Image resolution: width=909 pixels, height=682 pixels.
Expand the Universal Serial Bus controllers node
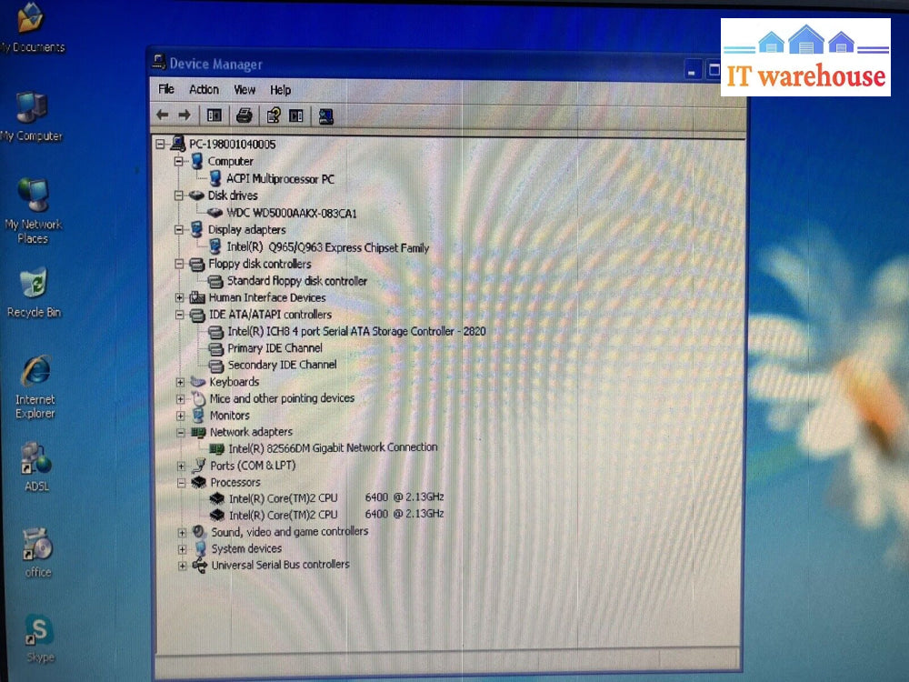pyautogui.click(x=183, y=566)
